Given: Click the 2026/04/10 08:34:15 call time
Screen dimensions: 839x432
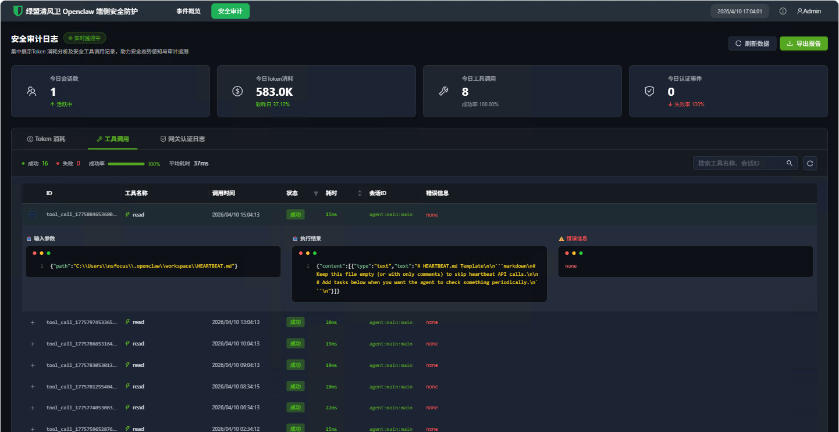Looking at the screenshot, I should point(236,387).
